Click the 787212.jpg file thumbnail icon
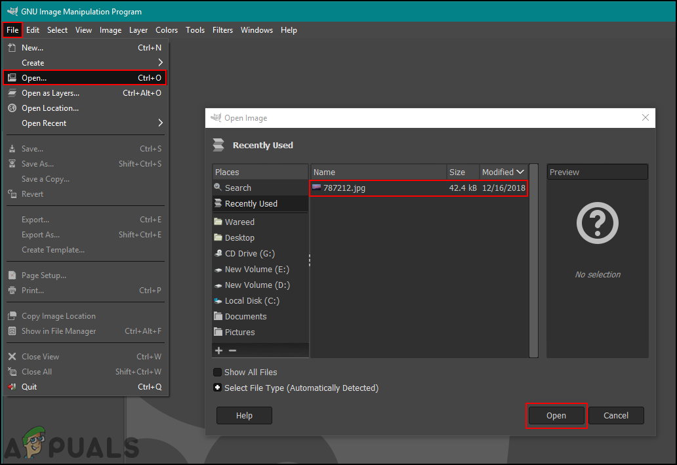677x465 pixels. point(316,188)
